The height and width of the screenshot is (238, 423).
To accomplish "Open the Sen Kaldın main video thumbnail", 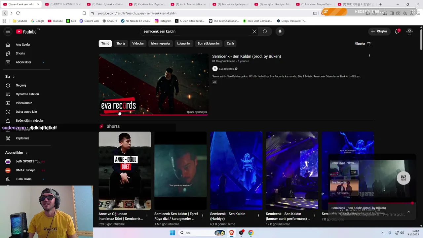I will coord(154,84).
